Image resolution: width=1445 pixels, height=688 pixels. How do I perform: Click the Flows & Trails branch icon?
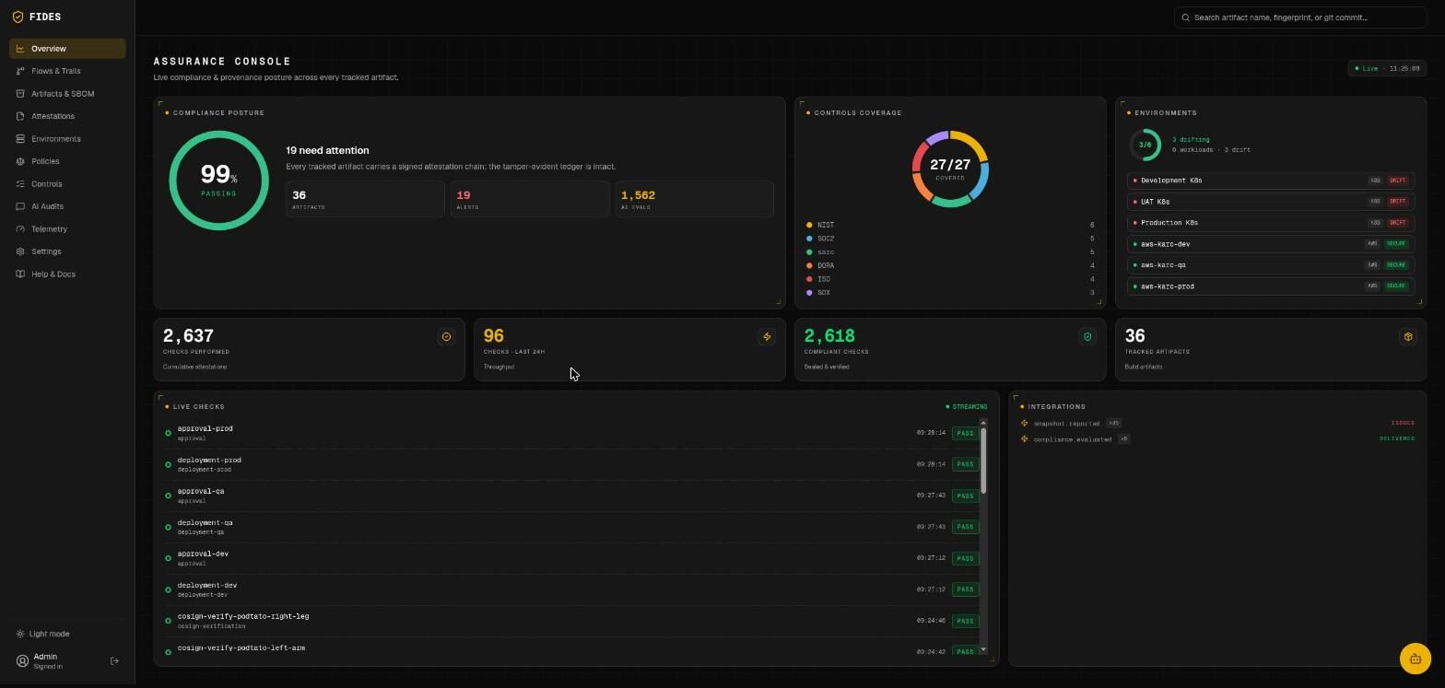20,71
